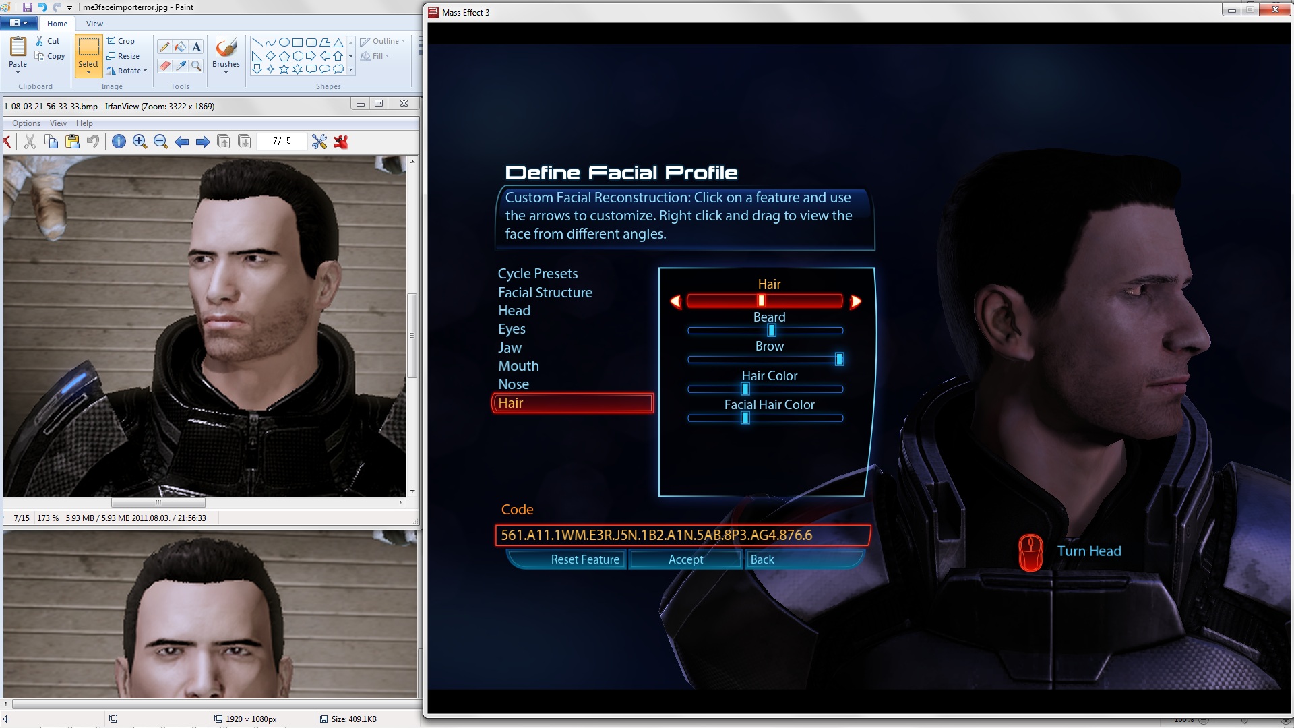
Task: Click the 7/15 page number field in IrfanView
Action: (x=282, y=141)
